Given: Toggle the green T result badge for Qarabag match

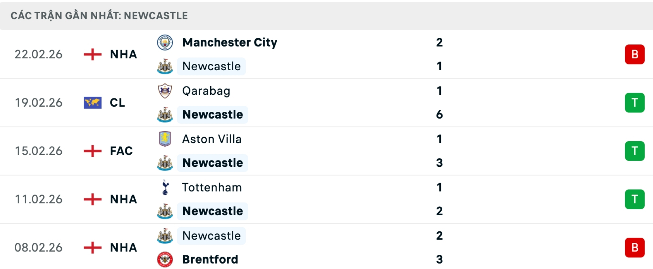Looking at the screenshot, I should tap(635, 103).
